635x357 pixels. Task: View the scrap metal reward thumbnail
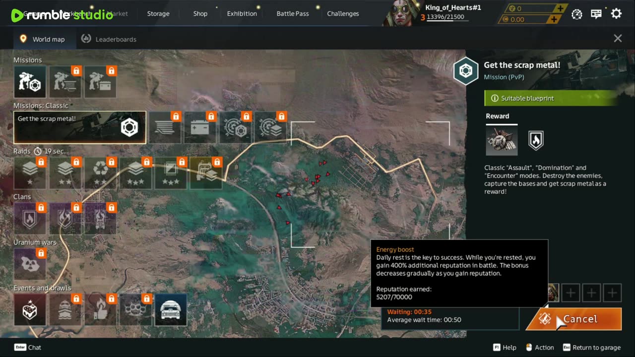click(502, 140)
